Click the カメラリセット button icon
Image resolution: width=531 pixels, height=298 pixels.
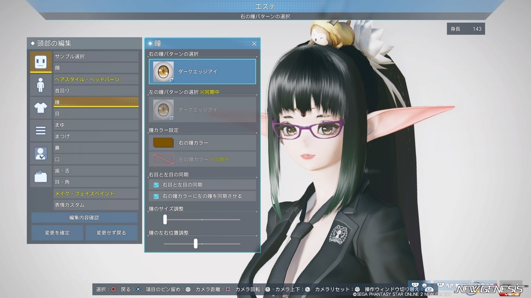click(357, 289)
